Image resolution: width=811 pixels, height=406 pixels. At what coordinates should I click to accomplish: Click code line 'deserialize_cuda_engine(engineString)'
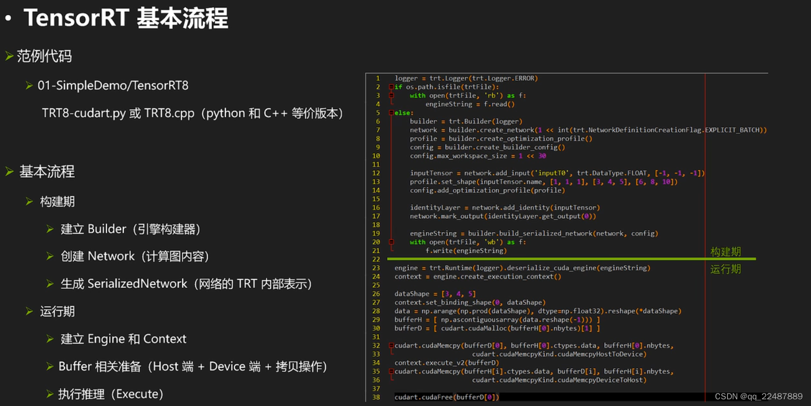point(522,268)
